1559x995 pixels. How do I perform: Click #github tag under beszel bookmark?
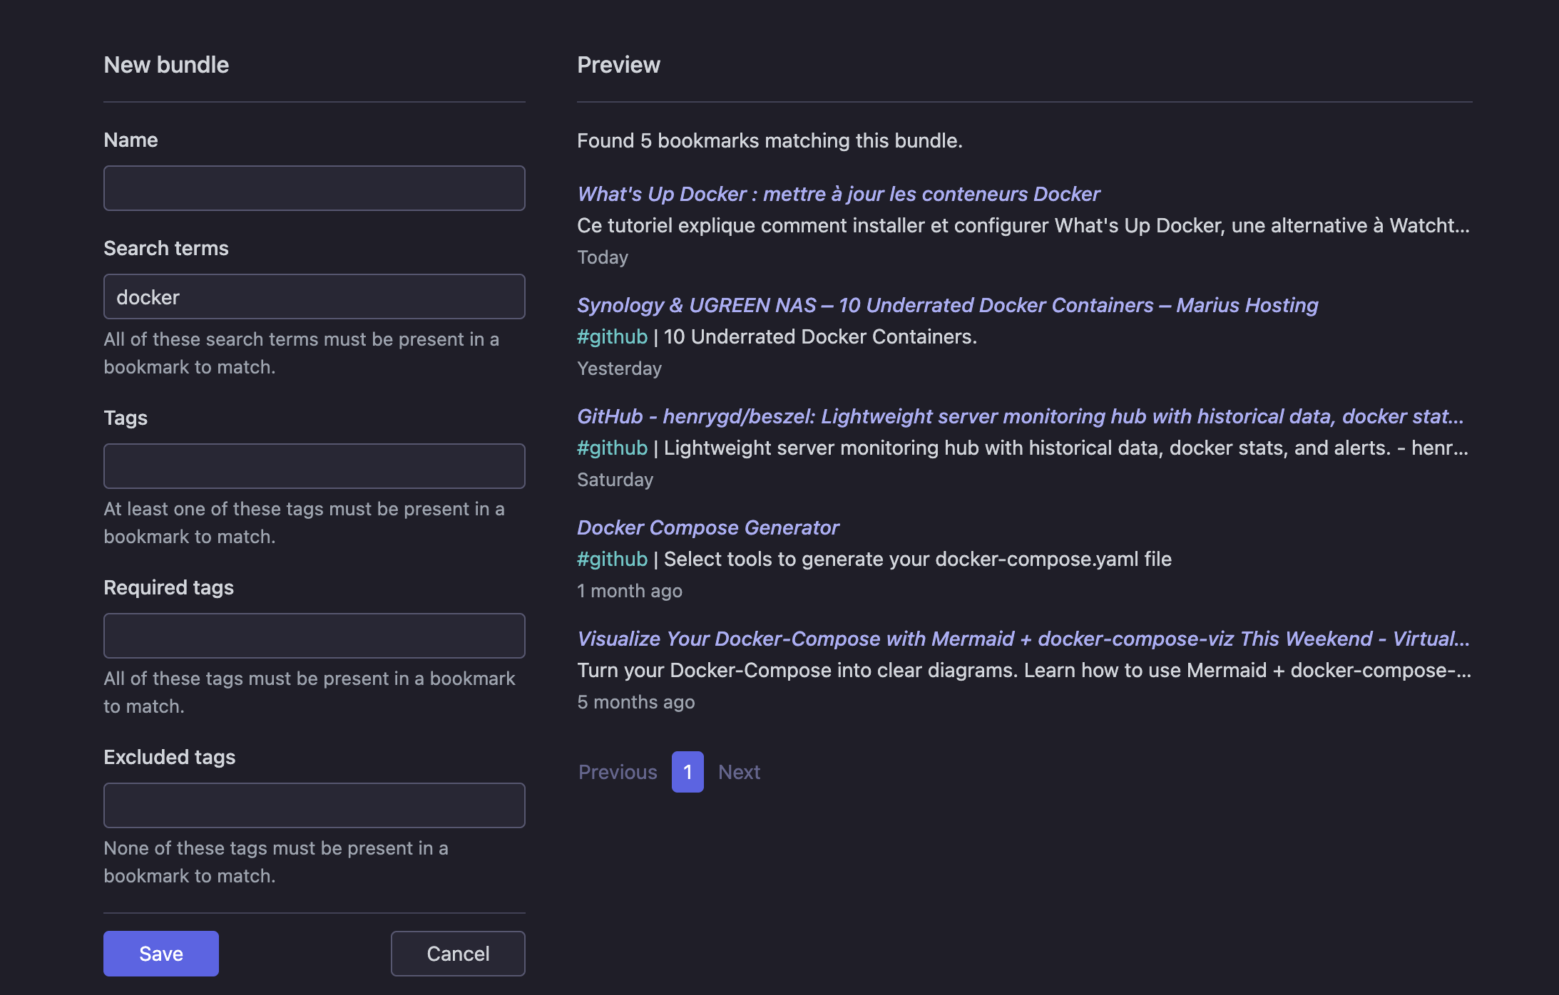612,448
